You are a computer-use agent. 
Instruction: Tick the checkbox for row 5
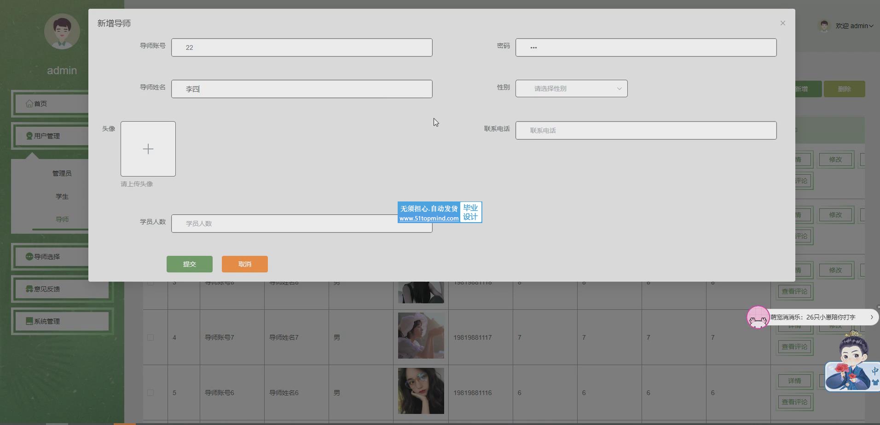click(x=151, y=393)
